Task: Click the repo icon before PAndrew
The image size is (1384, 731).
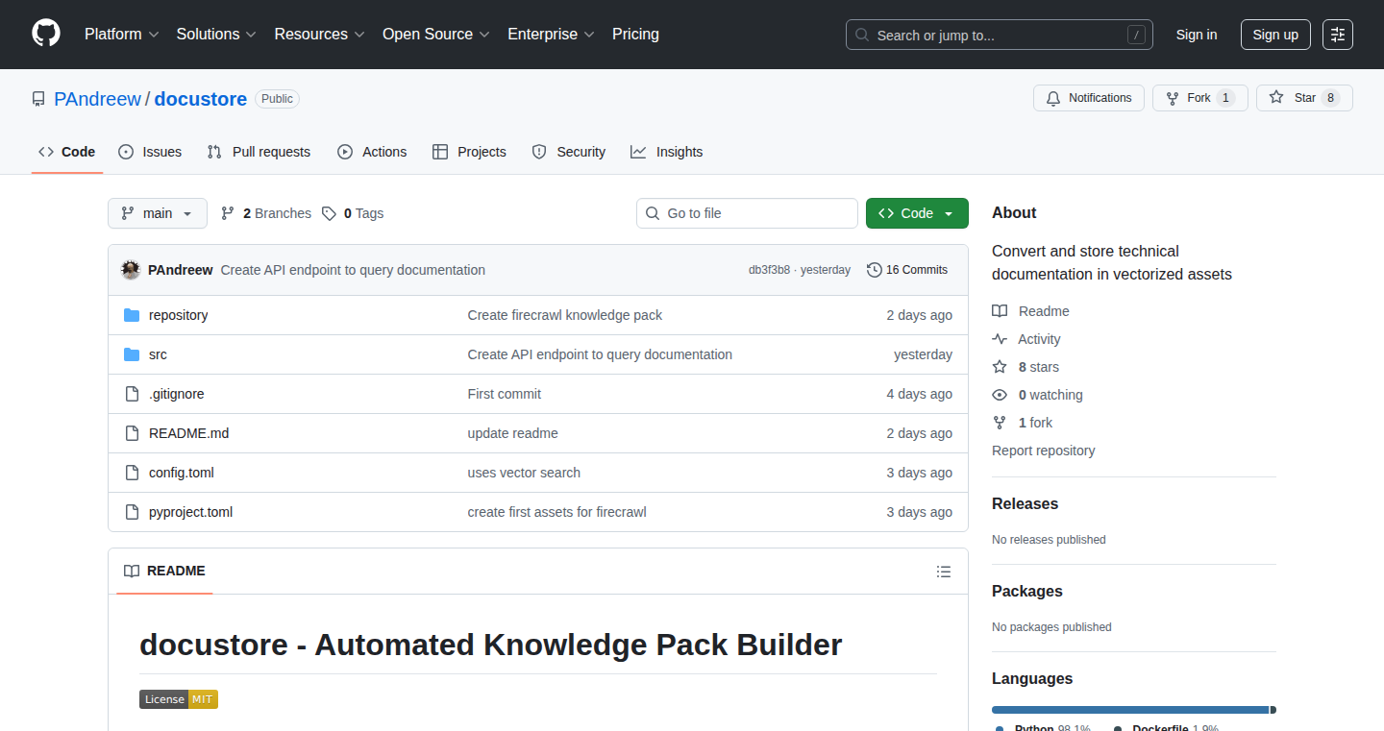Action: click(x=38, y=99)
